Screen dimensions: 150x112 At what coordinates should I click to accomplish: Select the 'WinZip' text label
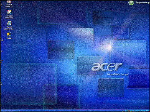[9, 38]
